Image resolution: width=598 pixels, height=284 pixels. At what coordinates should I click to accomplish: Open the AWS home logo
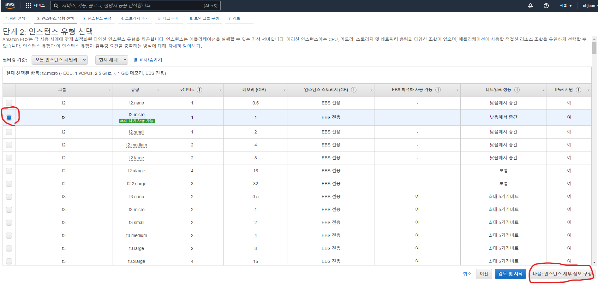[x=10, y=5]
